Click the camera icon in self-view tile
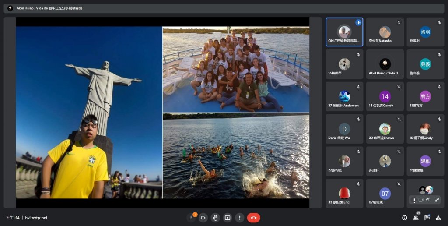This screenshot has height=226, width=448. tap(421, 200)
